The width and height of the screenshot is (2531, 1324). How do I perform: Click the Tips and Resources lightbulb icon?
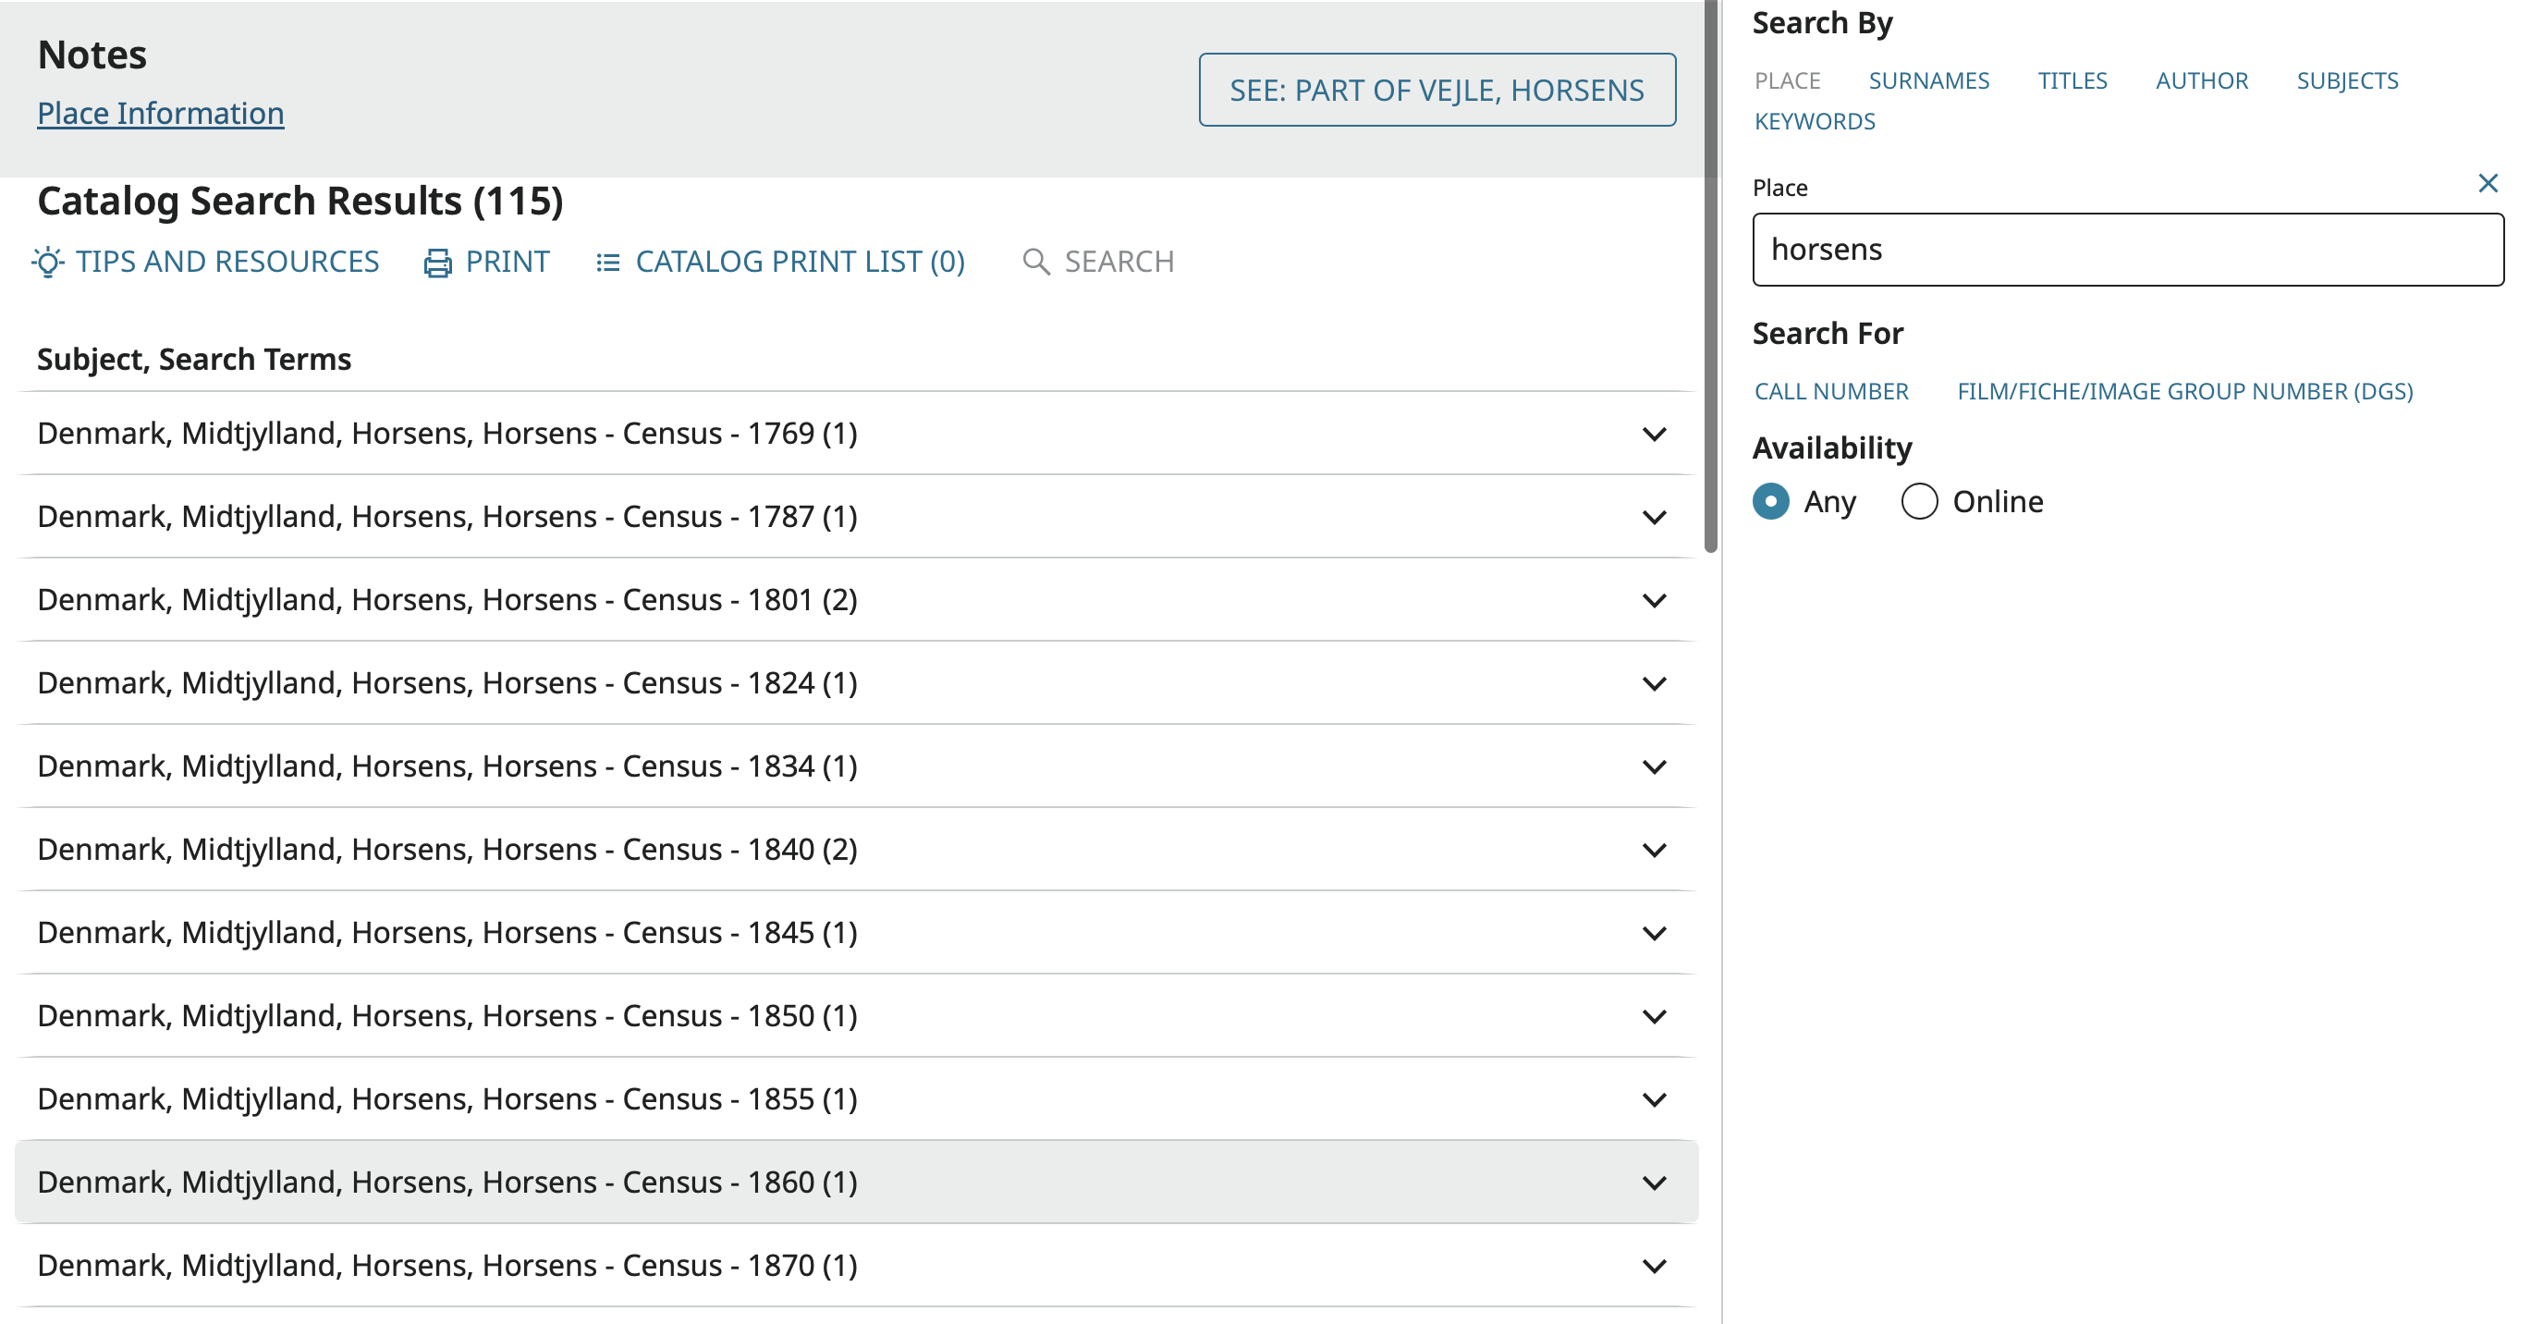[x=47, y=263]
